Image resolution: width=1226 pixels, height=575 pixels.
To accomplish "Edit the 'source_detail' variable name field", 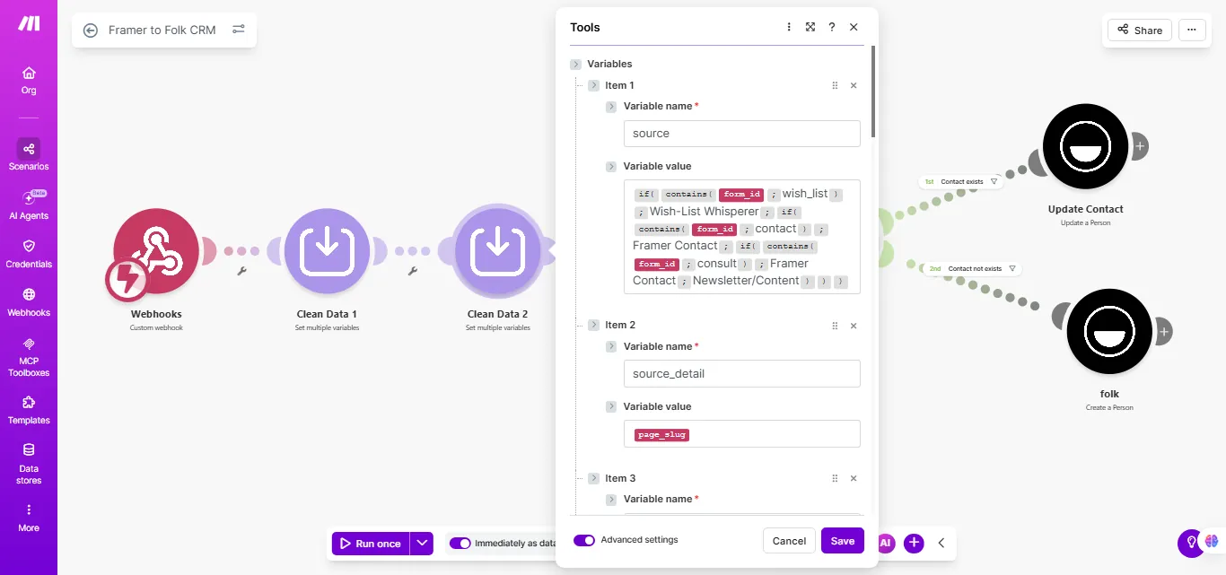I will pos(742,374).
